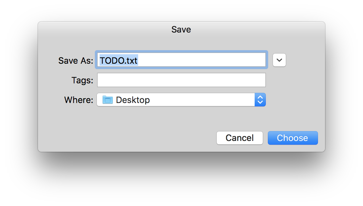Image resolution: width=363 pixels, height=206 pixels.
Task: Expand the dialog with the chevron button
Action: coord(279,60)
